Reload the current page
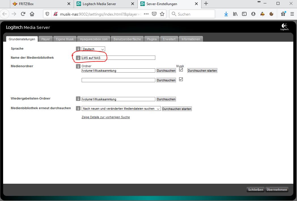 (x=23, y=14)
